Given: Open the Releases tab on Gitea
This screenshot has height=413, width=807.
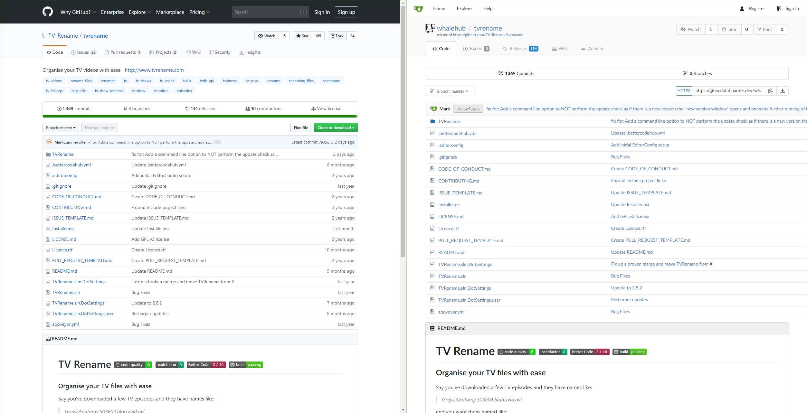Looking at the screenshot, I should pyautogui.click(x=520, y=49).
